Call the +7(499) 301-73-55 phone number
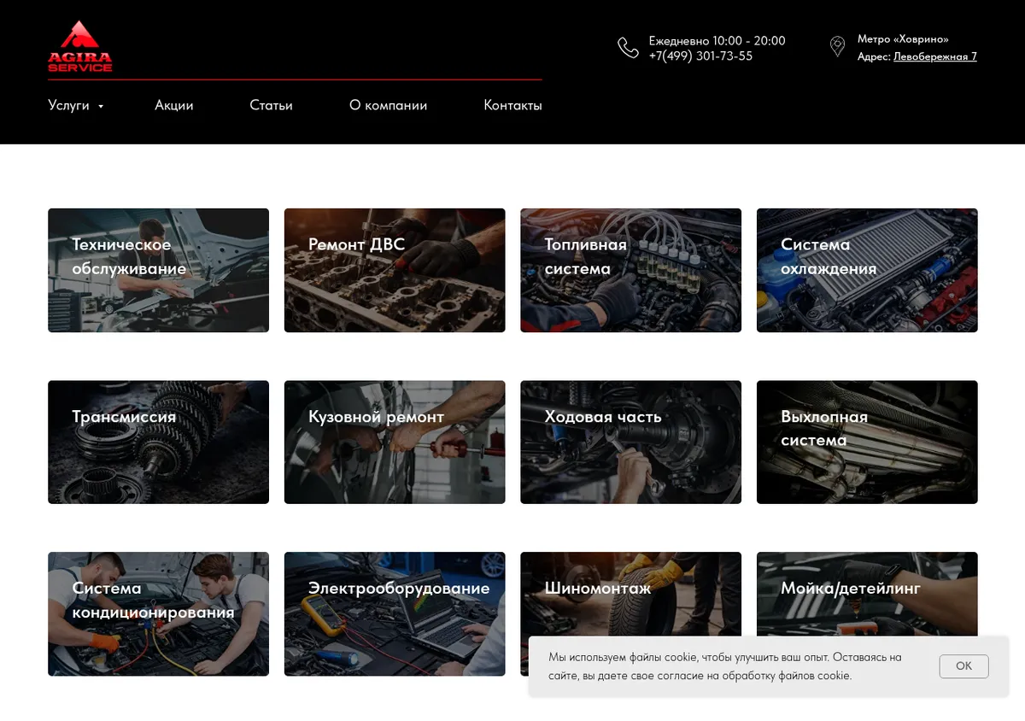The image size is (1025, 721). pos(700,56)
